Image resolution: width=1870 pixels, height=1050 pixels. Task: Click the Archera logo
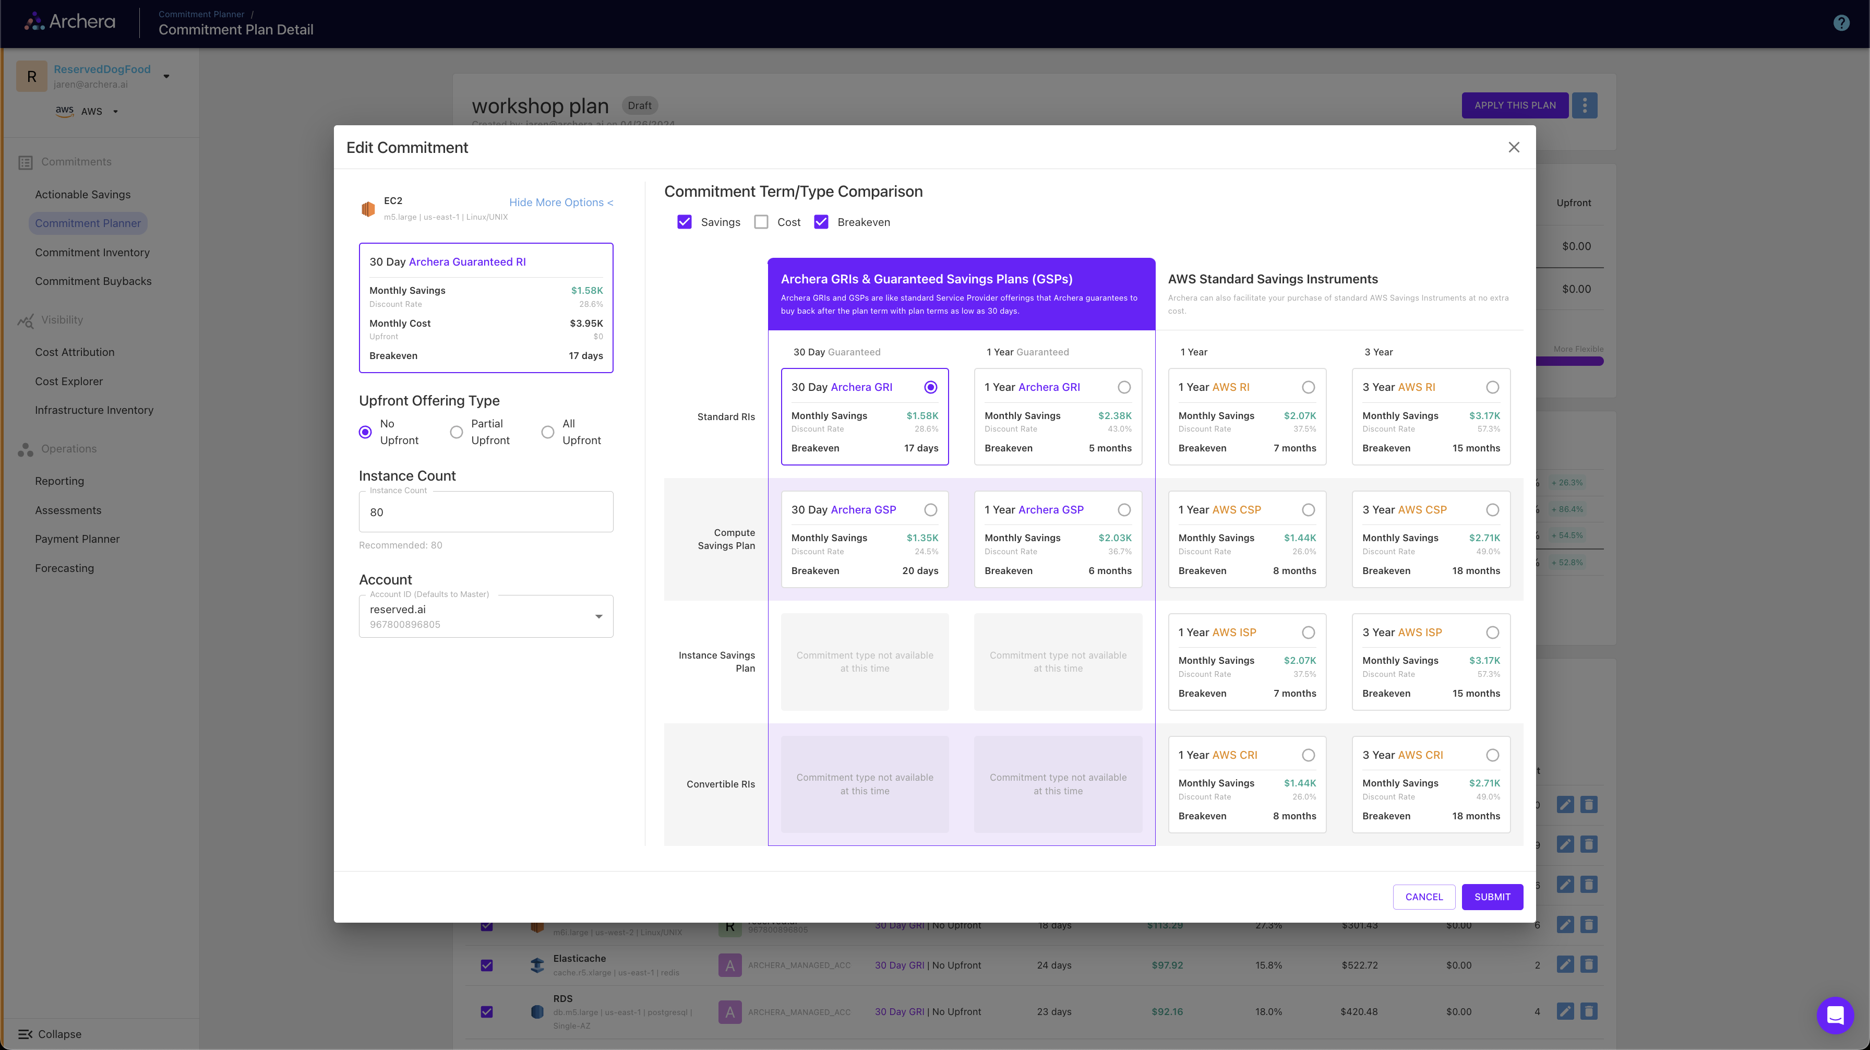(70, 22)
